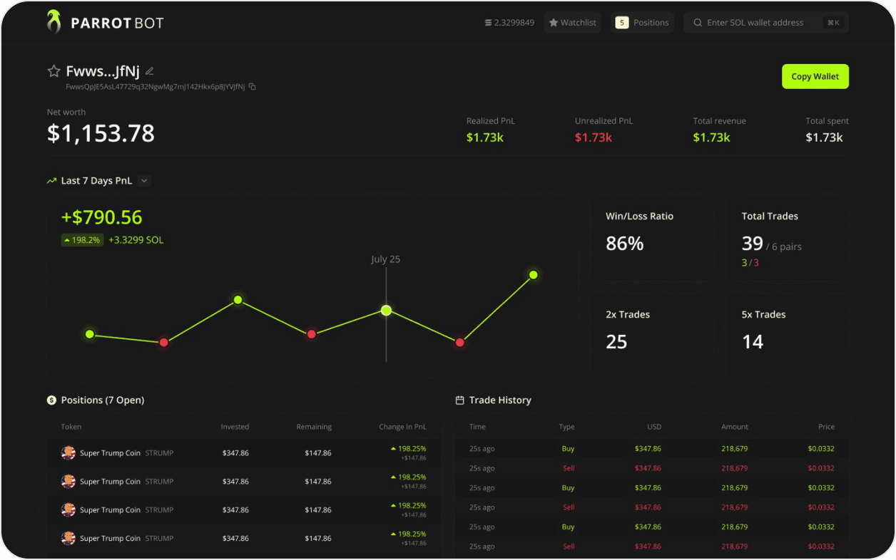
Task: Sort trade history by the Type column
Action: tap(566, 427)
